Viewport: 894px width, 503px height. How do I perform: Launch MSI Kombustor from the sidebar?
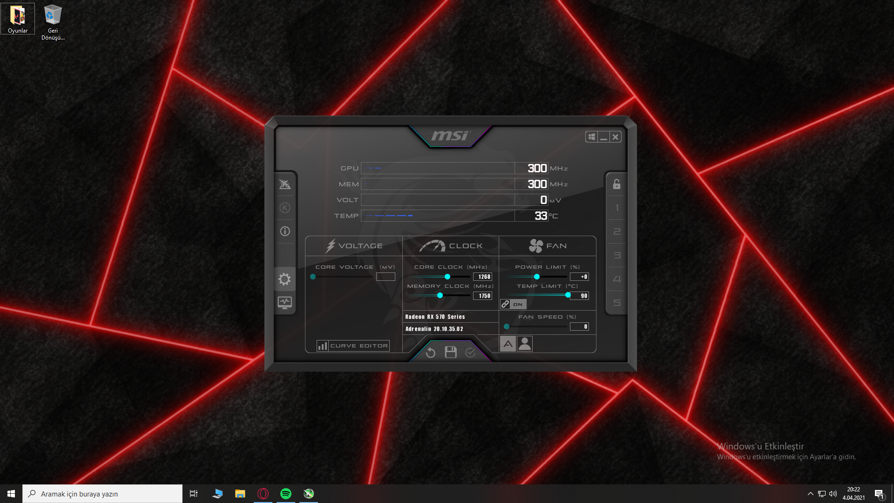(285, 208)
